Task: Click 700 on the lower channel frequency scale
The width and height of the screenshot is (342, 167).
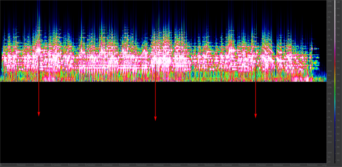Action: click(x=330, y=132)
